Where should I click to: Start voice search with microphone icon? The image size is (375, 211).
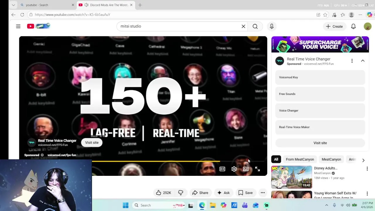click(x=272, y=26)
